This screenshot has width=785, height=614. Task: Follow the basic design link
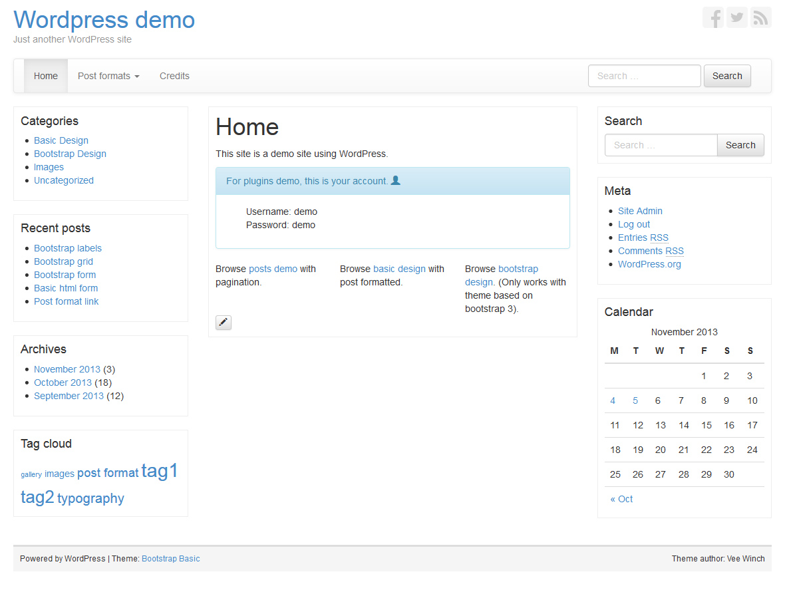399,269
